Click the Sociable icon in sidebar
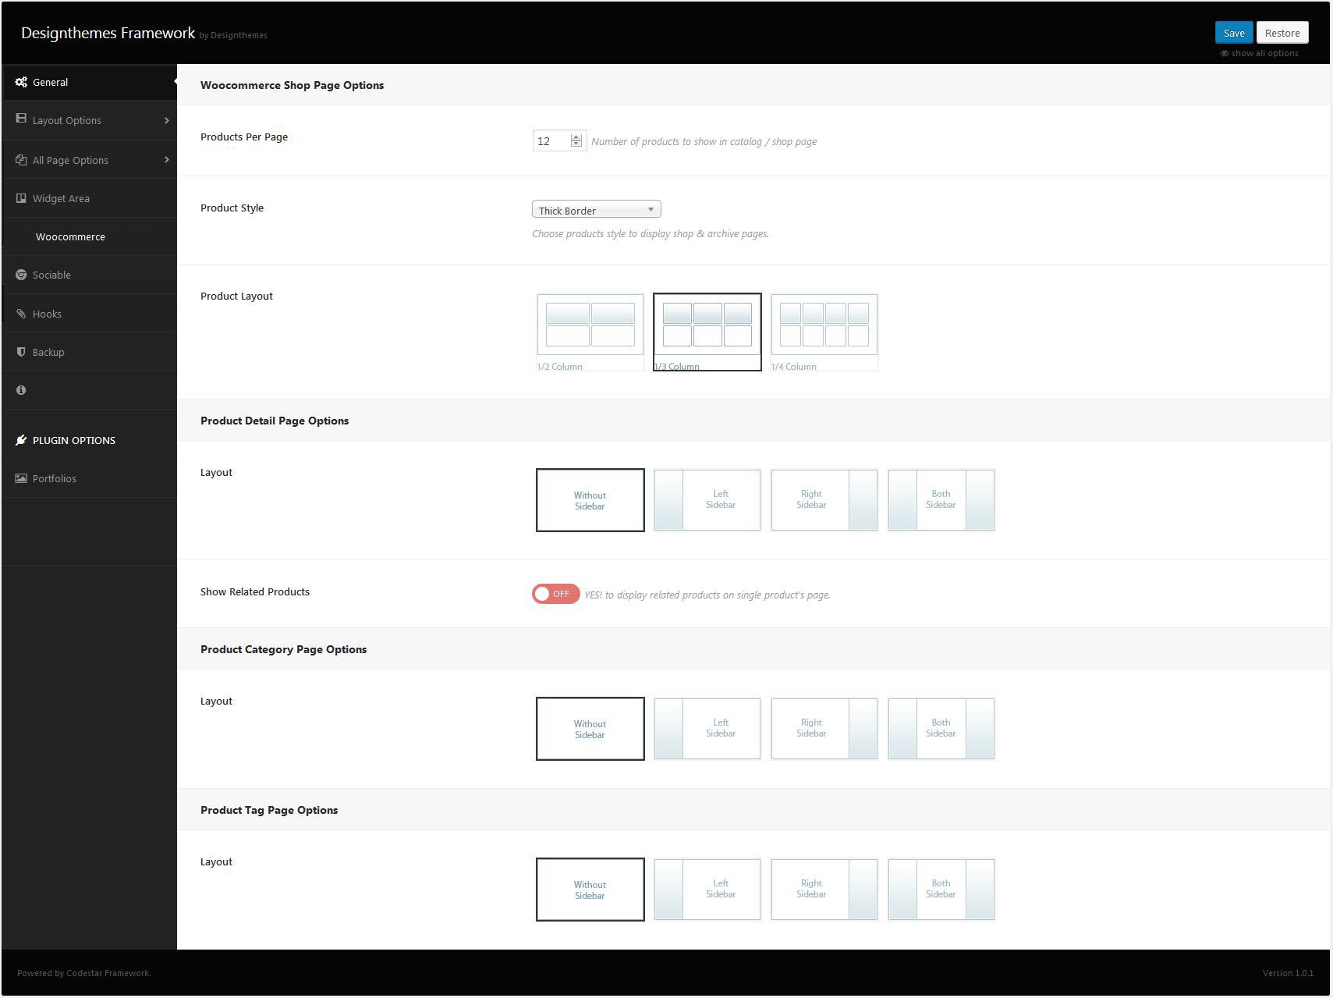Image resolution: width=1333 pixels, height=998 pixels. tap(21, 275)
